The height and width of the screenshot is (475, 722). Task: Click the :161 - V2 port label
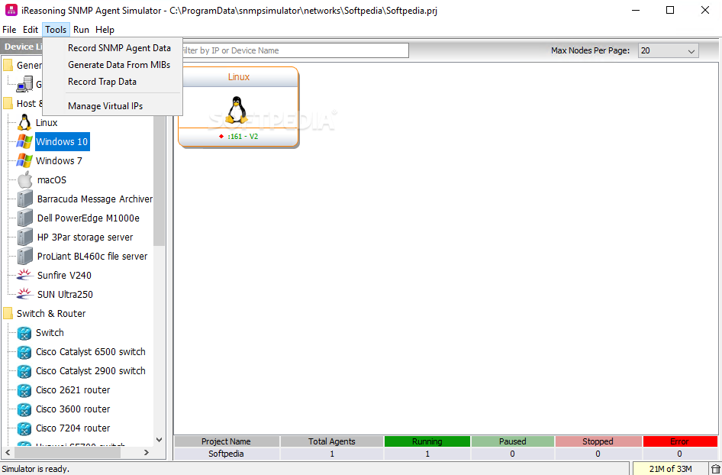click(x=243, y=137)
